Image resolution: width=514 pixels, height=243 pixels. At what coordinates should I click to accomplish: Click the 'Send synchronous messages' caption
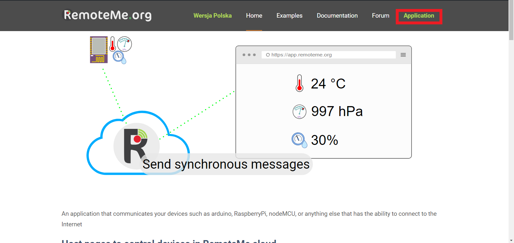pyautogui.click(x=226, y=164)
